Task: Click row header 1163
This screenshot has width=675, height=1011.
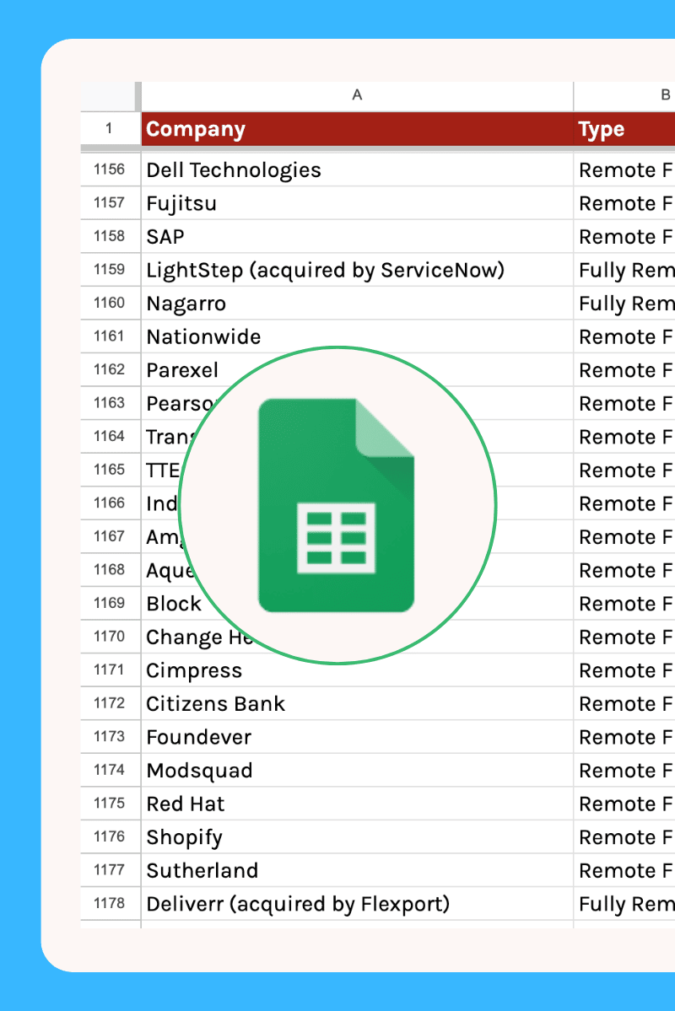Action: 110,404
